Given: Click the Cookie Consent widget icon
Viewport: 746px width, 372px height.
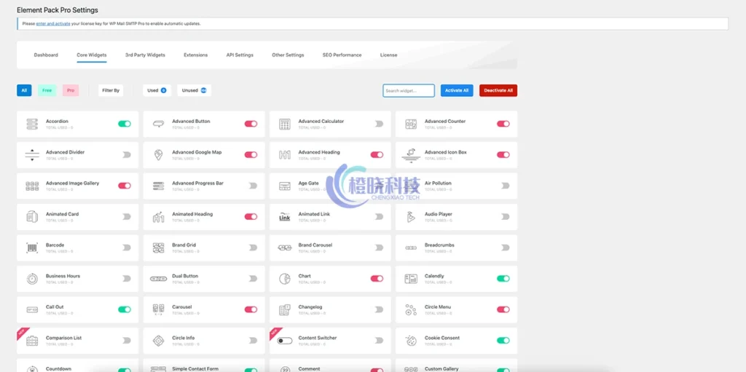Looking at the screenshot, I should tap(411, 341).
